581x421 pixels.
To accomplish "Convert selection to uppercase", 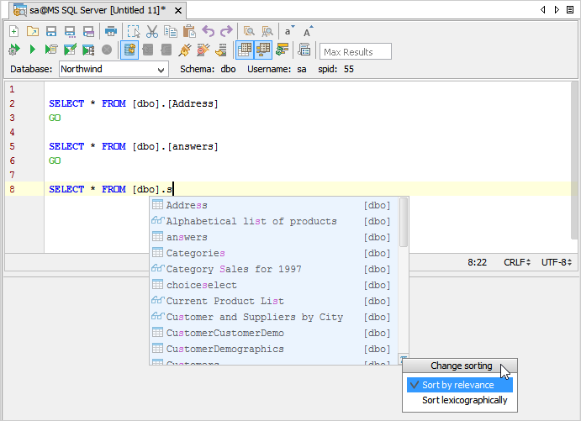I will [308, 31].
